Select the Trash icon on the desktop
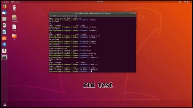This screenshot has width=193, height=108. tap(14, 8)
